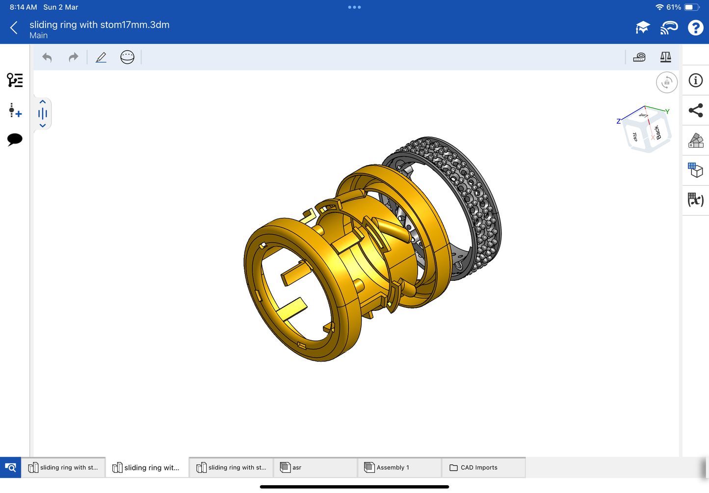Viewport: 709px width, 493px height.
Task: Open the feature list panel
Action: point(15,80)
